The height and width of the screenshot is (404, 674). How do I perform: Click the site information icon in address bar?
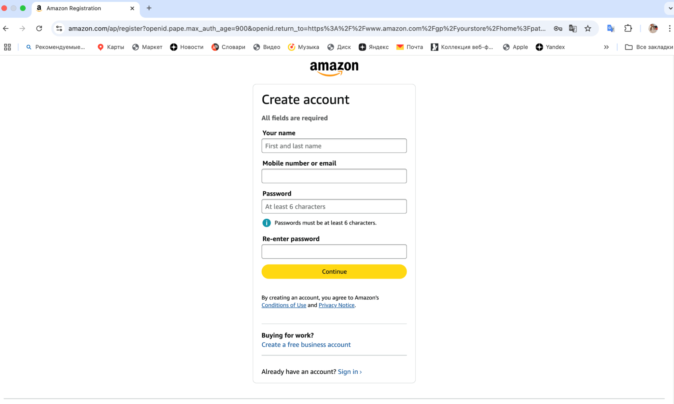coord(59,28)
